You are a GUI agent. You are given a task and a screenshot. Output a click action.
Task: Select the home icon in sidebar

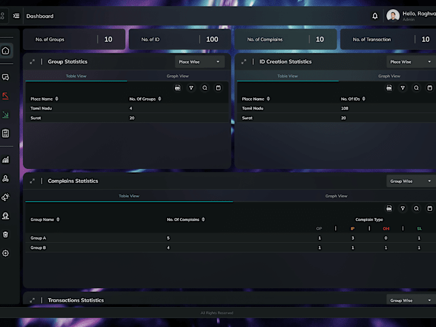(x=5, y=51)
